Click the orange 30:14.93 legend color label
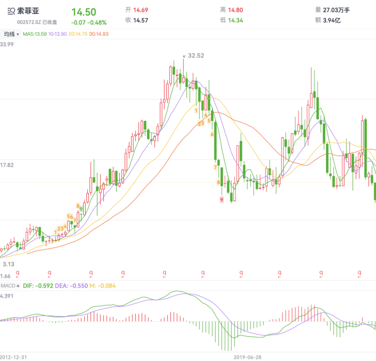 [99, 34]
